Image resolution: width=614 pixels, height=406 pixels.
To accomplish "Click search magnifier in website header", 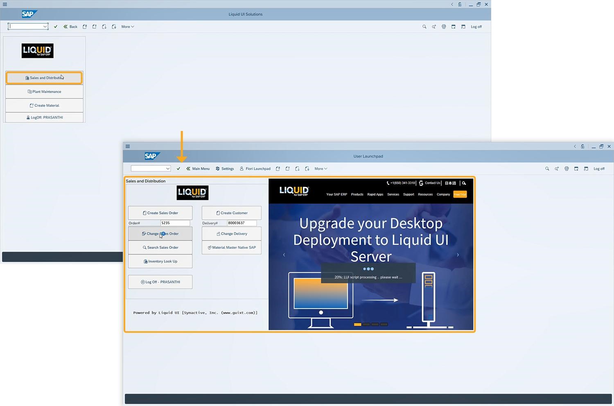I will tap(464, 183).
